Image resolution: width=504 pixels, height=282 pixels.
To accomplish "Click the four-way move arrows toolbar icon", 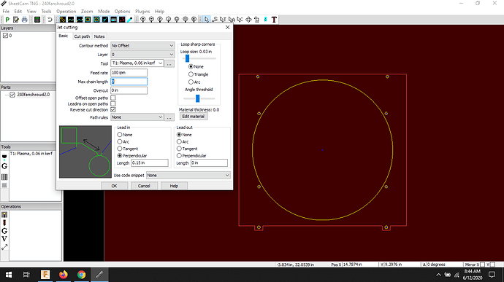I will (x=248, y=20).
